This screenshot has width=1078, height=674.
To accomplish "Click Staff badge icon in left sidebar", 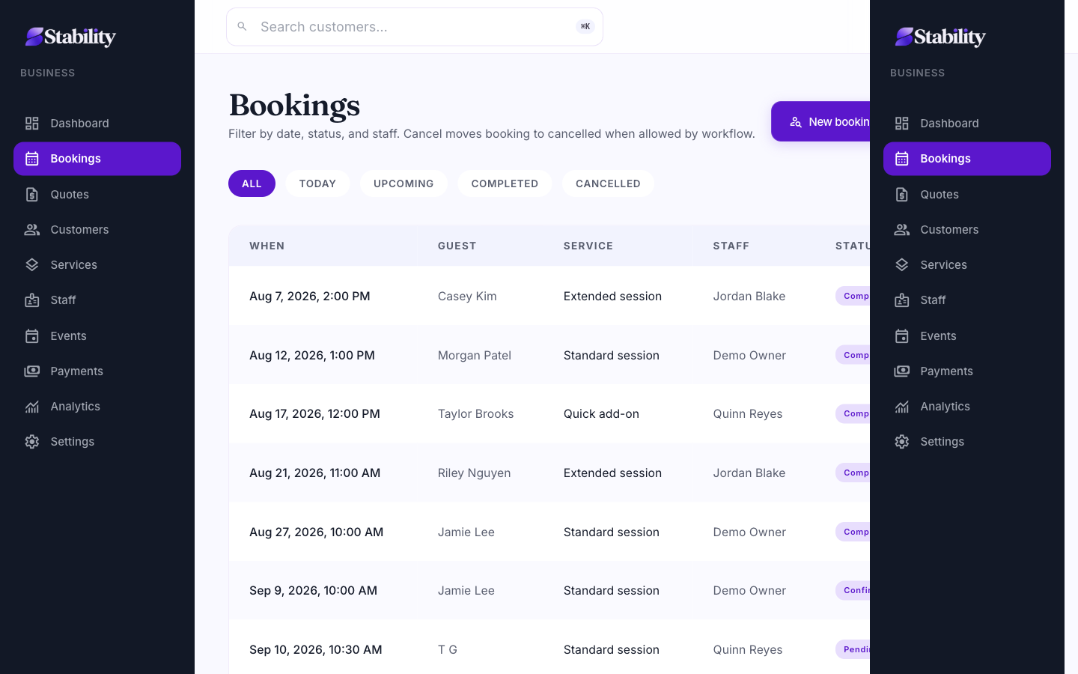I will (32, 300).
